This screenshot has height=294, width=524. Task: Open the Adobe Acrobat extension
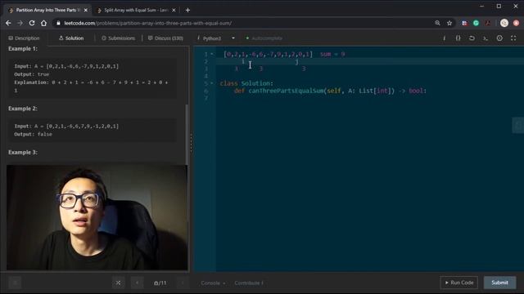[x=488, y=23]
